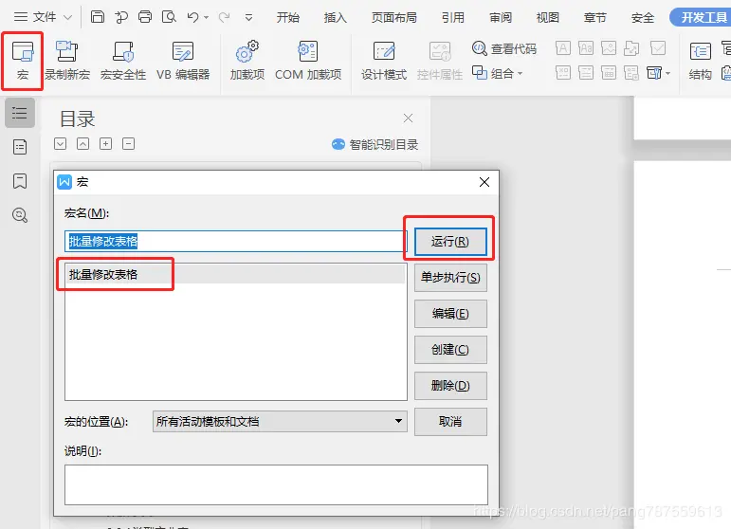The image size is (731, 529).
Task: Click the plus expand icon in 目录 panel
Action: [106, 143]
